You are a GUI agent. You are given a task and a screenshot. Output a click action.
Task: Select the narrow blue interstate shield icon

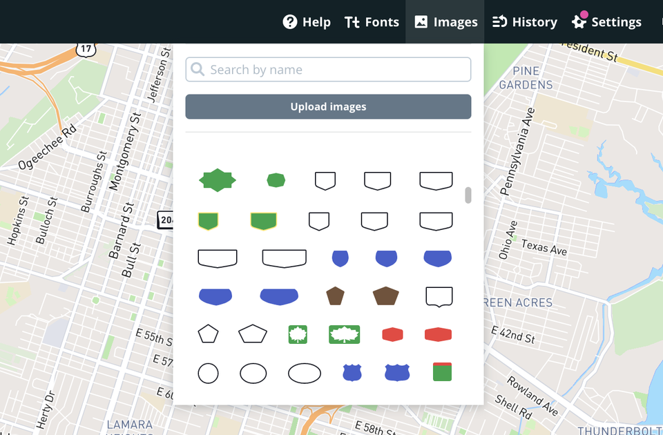[x=352, y=373]
